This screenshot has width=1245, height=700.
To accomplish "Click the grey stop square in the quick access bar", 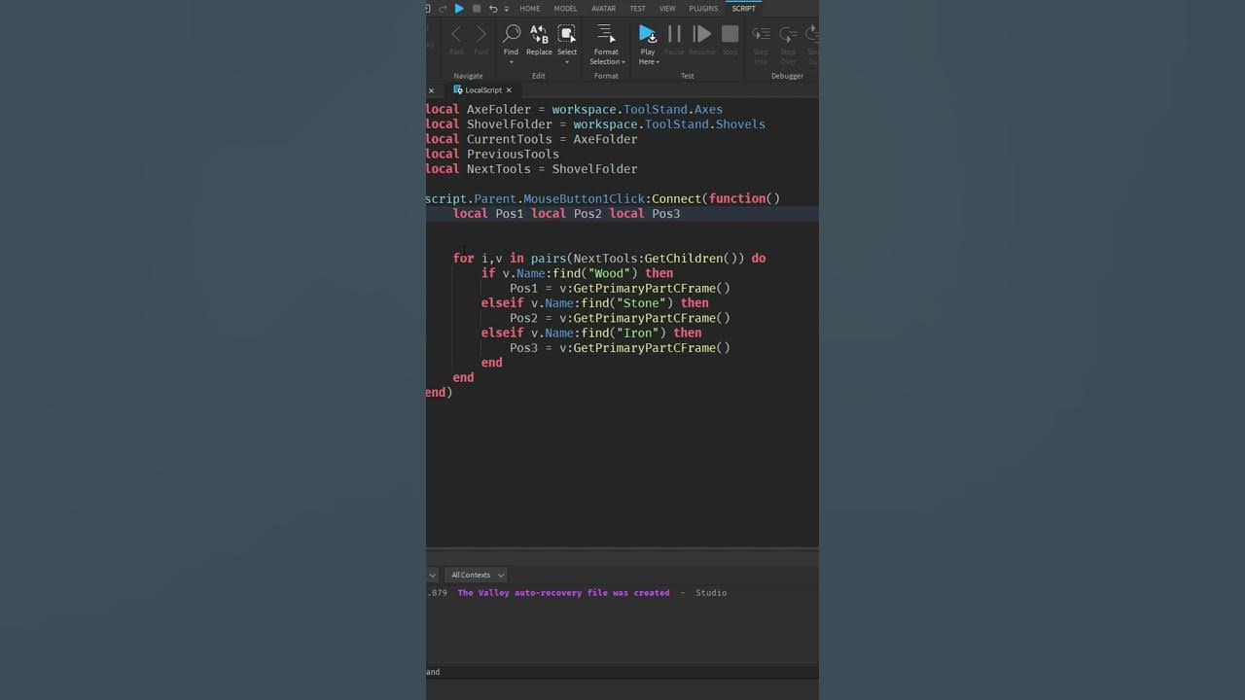I will [476, 9].
